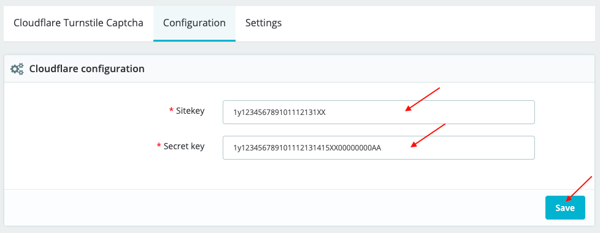This screenshot has width=600, height=233.
Task: Click the 1y123456789101112131XX text in Sitekey
Action: click(x=279, y=113)
